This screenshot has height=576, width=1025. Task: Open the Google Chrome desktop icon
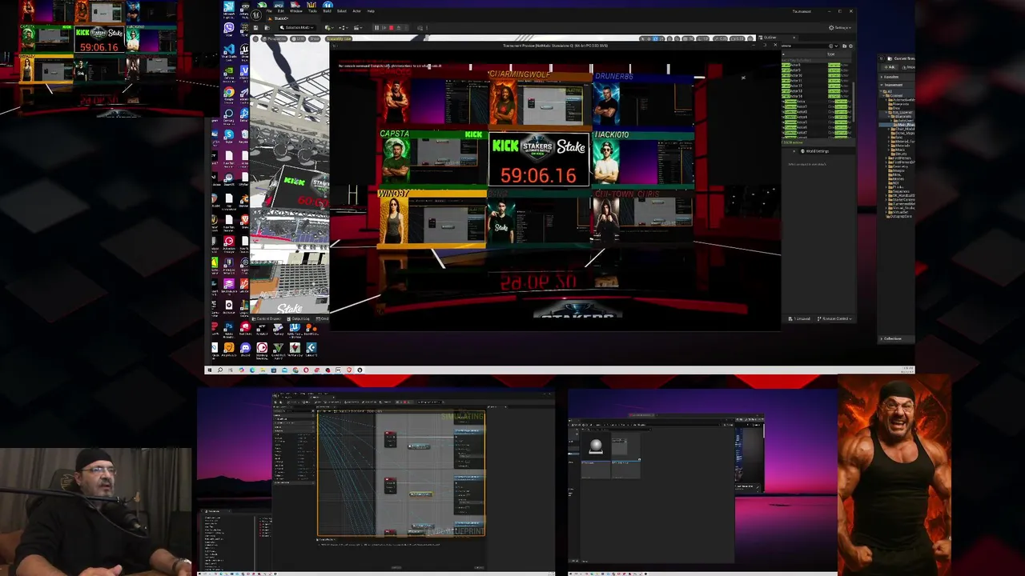tap(229, 93)
